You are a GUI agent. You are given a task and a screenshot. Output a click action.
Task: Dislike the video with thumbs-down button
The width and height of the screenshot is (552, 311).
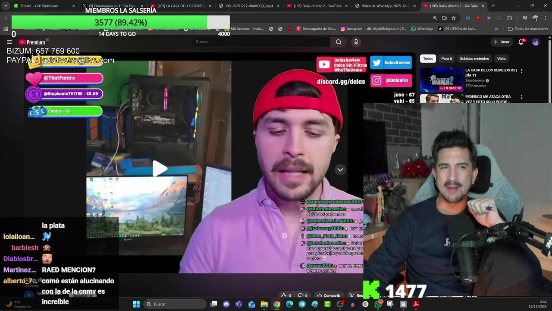pyautogui.click(x=303, y=295)
